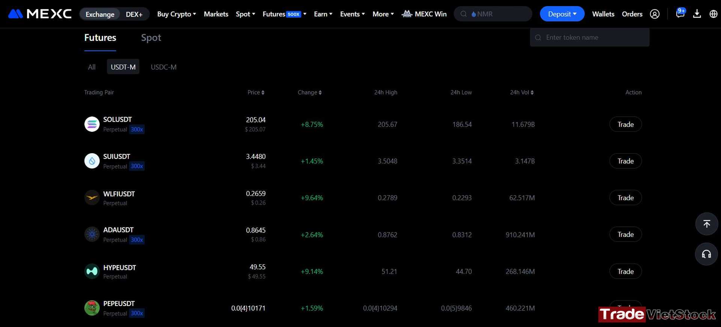Select the USDT-M filter
Image resolution: width=721 pixels, height=327 pixels.
[123, 67]
